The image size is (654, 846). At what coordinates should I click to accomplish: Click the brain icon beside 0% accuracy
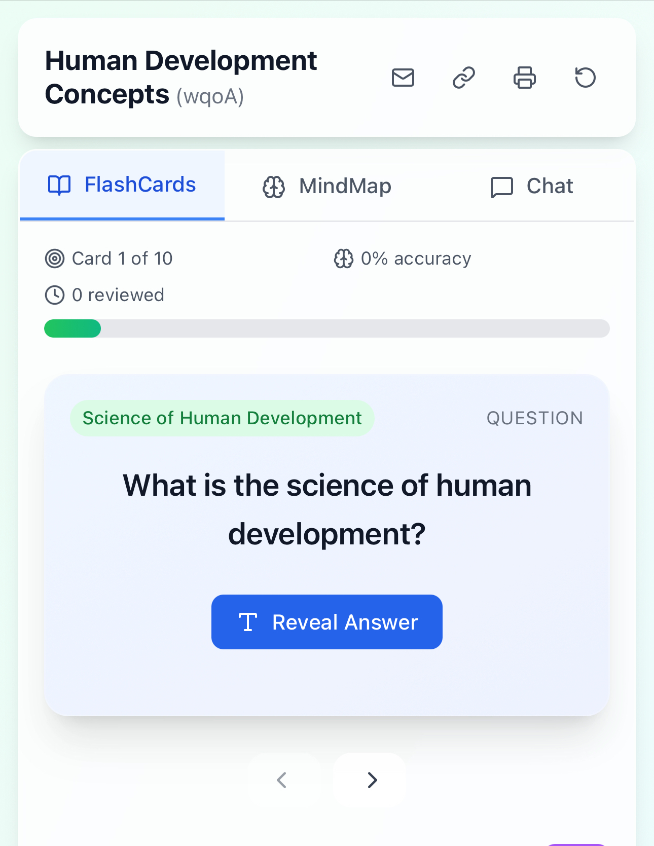[x=344, y=259]
